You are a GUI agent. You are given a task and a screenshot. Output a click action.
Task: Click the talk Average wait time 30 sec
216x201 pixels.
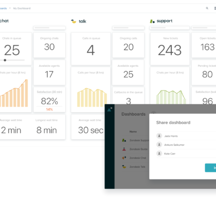coord(90,130)
